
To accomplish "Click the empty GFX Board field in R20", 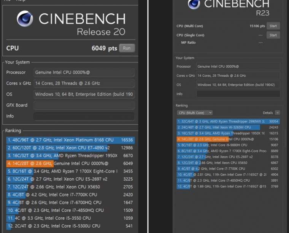I will click(x=84, y=105).
